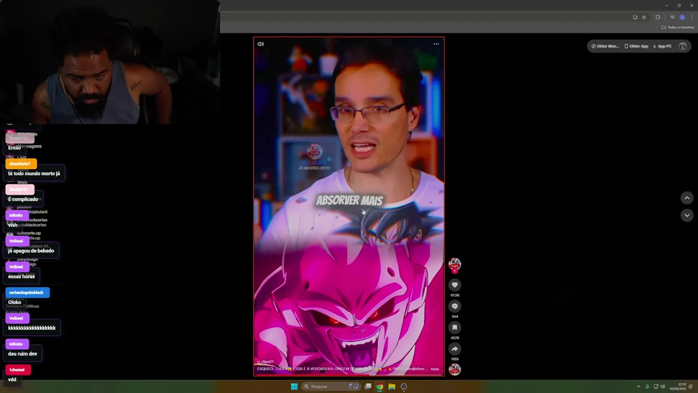
Task: Open Chrome from the taskbar
Action: tap(380, 386)
